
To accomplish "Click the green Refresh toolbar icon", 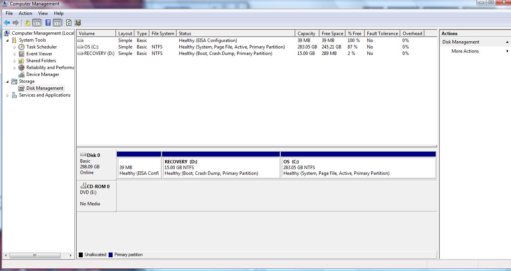I will click(69, 23).
